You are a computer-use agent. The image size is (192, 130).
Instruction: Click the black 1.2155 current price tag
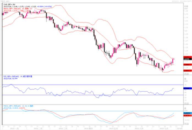point(188,59)
